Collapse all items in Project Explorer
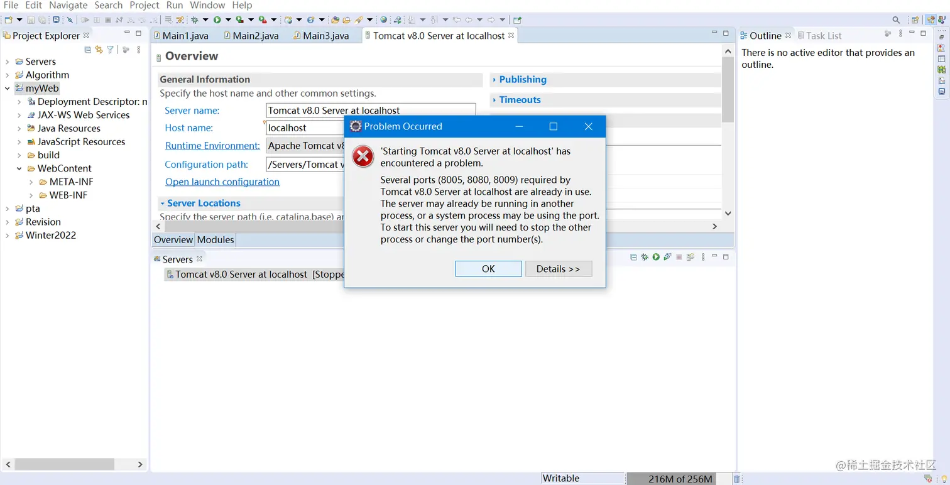 coord(88,50)
